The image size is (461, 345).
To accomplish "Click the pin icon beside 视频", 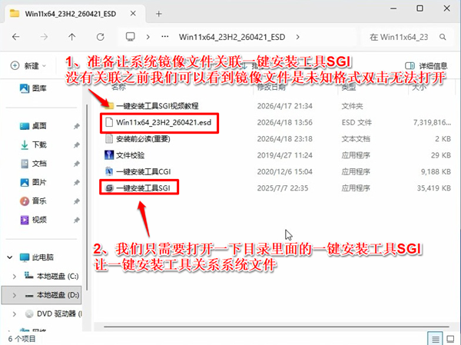I will (x=77, y=221).
